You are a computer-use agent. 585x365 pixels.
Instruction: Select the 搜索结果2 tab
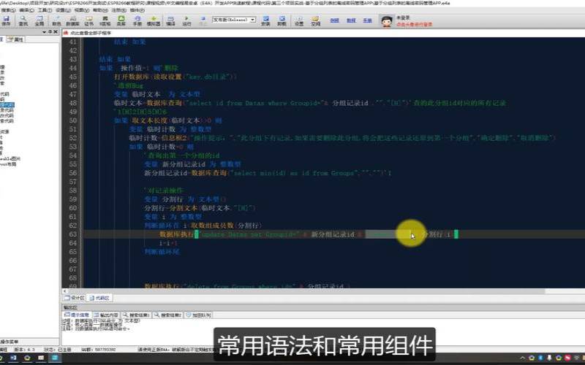(x=167, y=315)
